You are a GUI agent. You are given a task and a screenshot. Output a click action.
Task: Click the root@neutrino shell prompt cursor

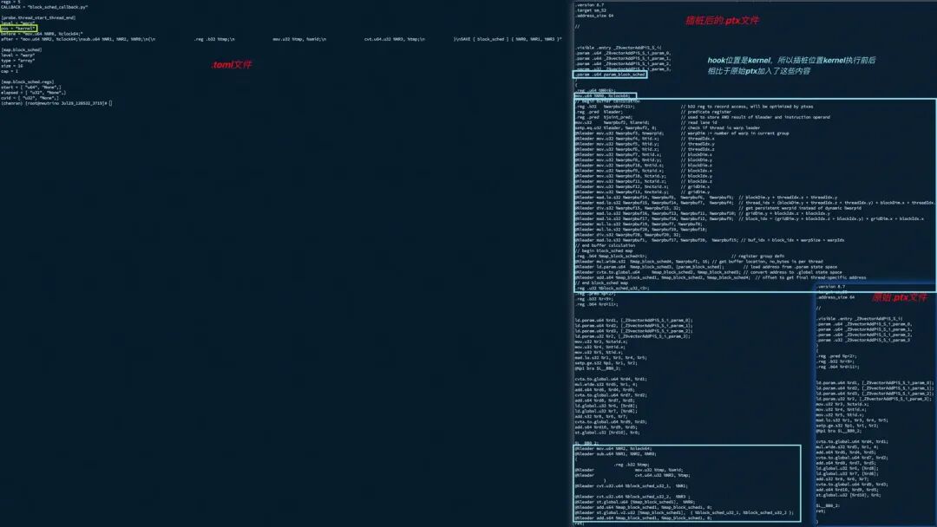pos(110,104)
